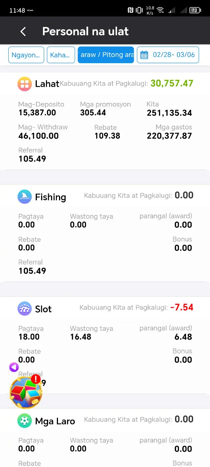Image resolution: width=210 pixels, height=467 pixels.
Task: Click the red -7.54 Slot loss value
Action: click(182, 307)
